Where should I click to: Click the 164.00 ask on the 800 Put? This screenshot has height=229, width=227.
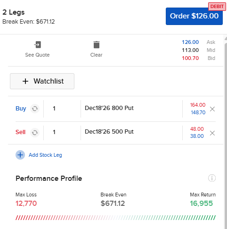198,105
